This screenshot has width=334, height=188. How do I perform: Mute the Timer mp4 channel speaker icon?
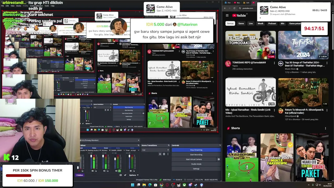pos(130,171)
